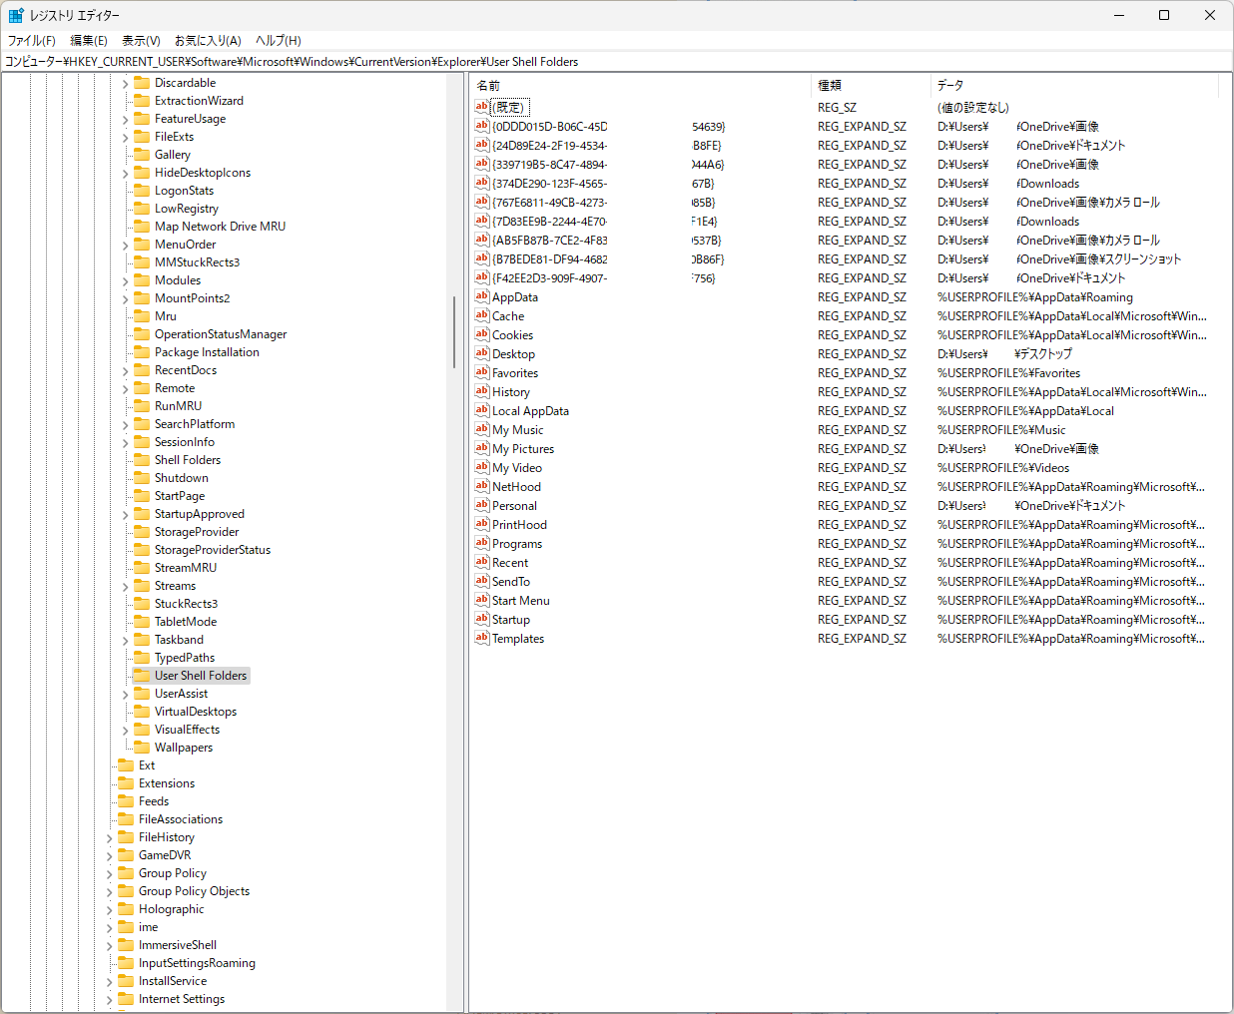Click the folder icon for Shell Folders
The height and width of the screenshot is (1014, 1234).
click(142, 460)
